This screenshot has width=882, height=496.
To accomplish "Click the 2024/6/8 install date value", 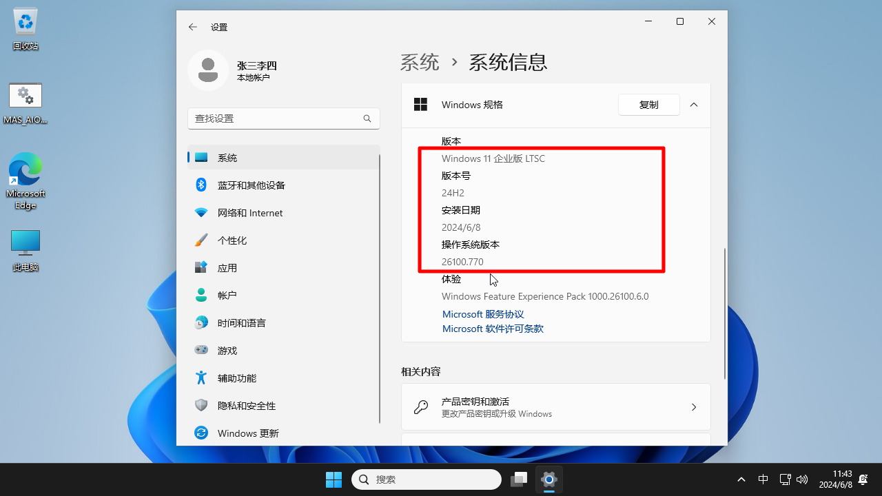I will [x=461, y=227].
